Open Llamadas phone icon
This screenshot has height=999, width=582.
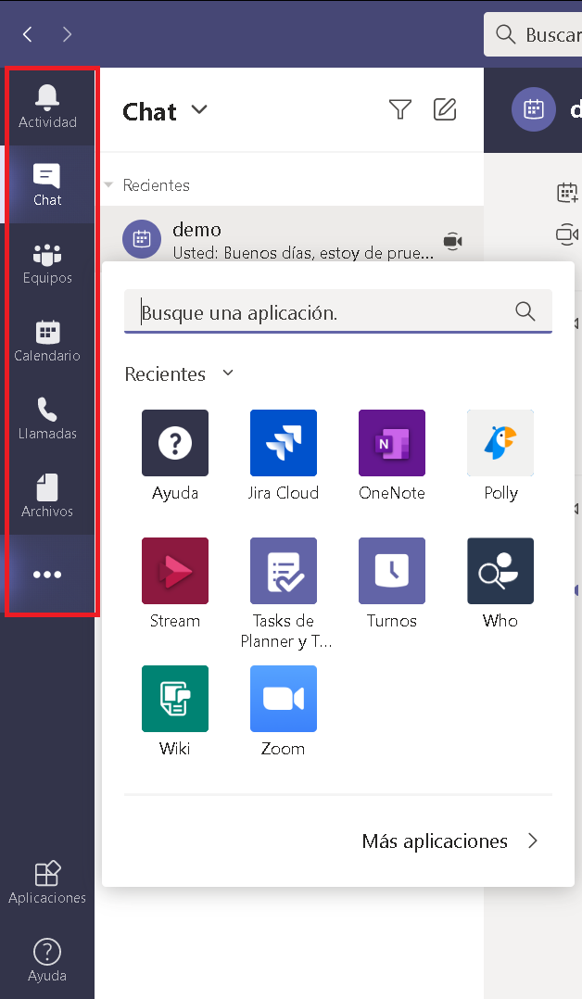(47, 418)
